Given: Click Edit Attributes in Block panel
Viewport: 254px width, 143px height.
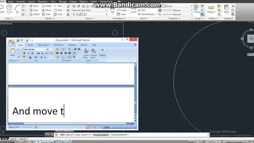Looking at the screenshot, I should coord(146,14).
